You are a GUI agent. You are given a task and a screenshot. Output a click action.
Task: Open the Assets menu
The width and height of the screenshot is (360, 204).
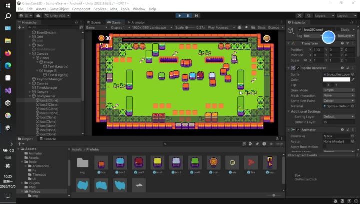41,9
